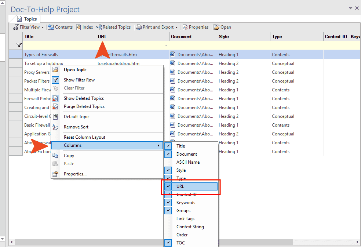Image resolution: width=361 pixels, height=247 pixels.
Task: Sort by the Title column header
Action: click(59, 37)
